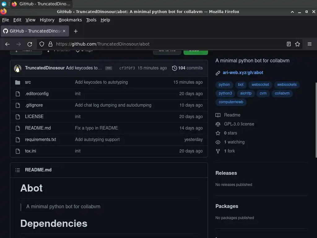Open the Help menu
317x238 pixels.
(105, 20)
